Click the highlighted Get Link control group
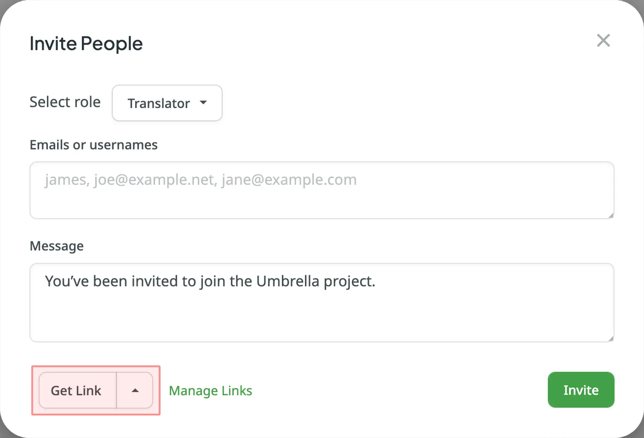The width and height of the screenshot is (644, 438). coord(95,390)
